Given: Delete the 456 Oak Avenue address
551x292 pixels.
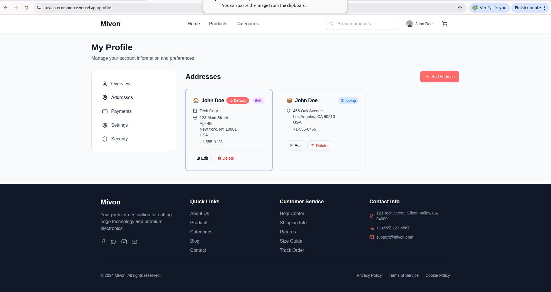Looking at the screenshot, I should coord(319,146).
